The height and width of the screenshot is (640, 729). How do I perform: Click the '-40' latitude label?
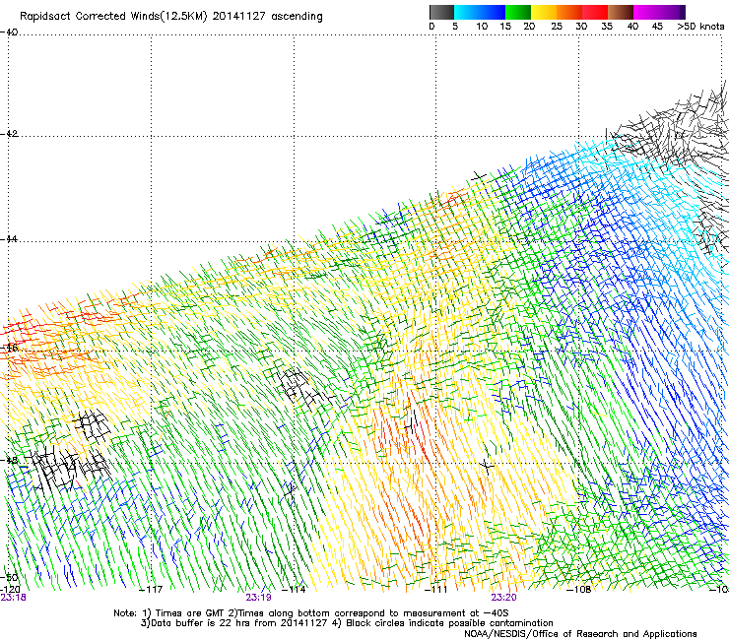tap(9, 32)
